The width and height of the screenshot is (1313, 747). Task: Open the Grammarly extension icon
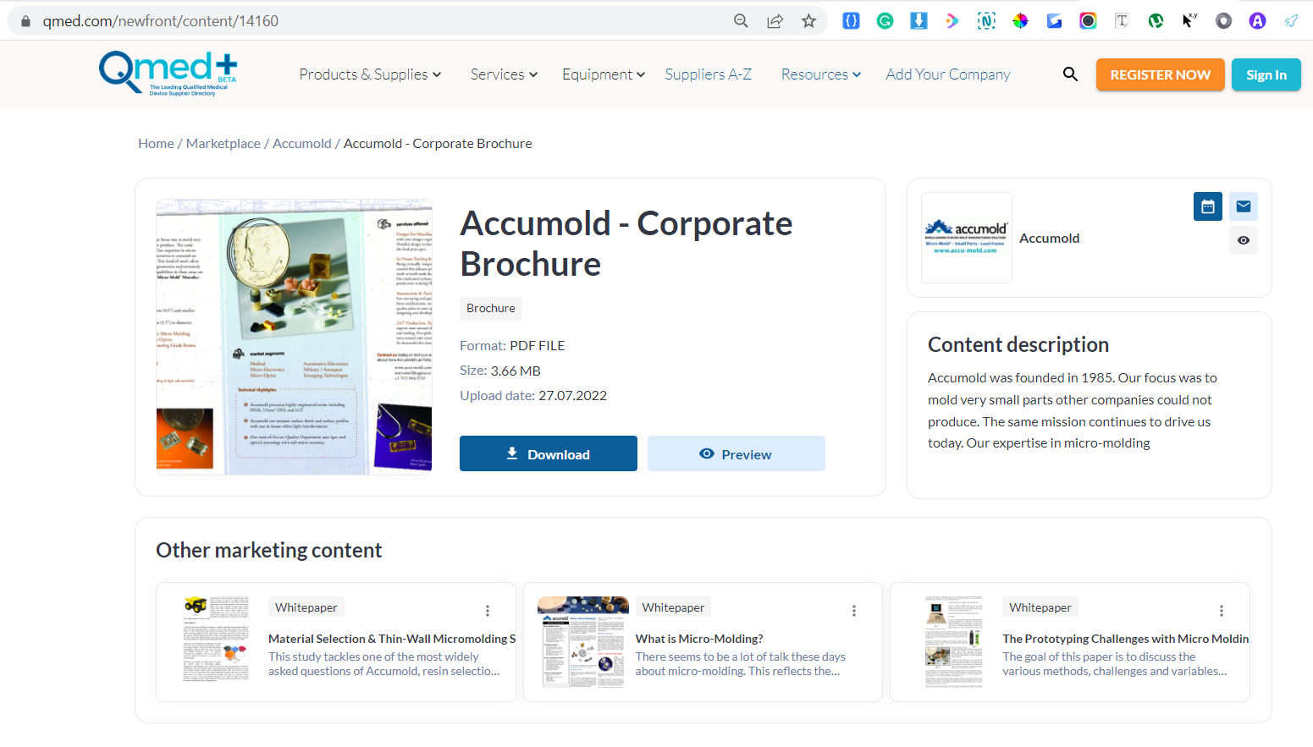tap(885, 21)
